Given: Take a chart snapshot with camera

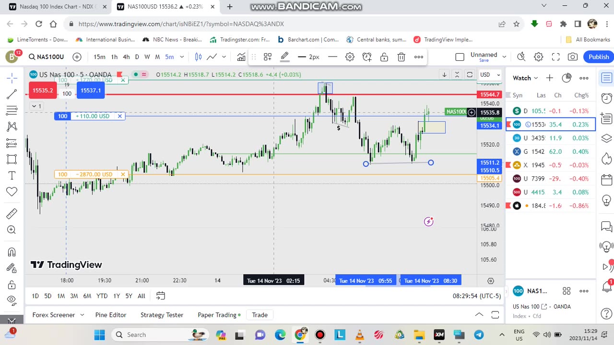Looking at the screenshot, I should click(573, 57).
